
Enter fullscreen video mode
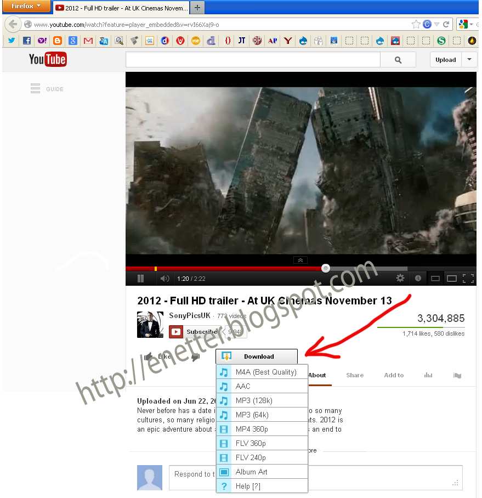468,279
